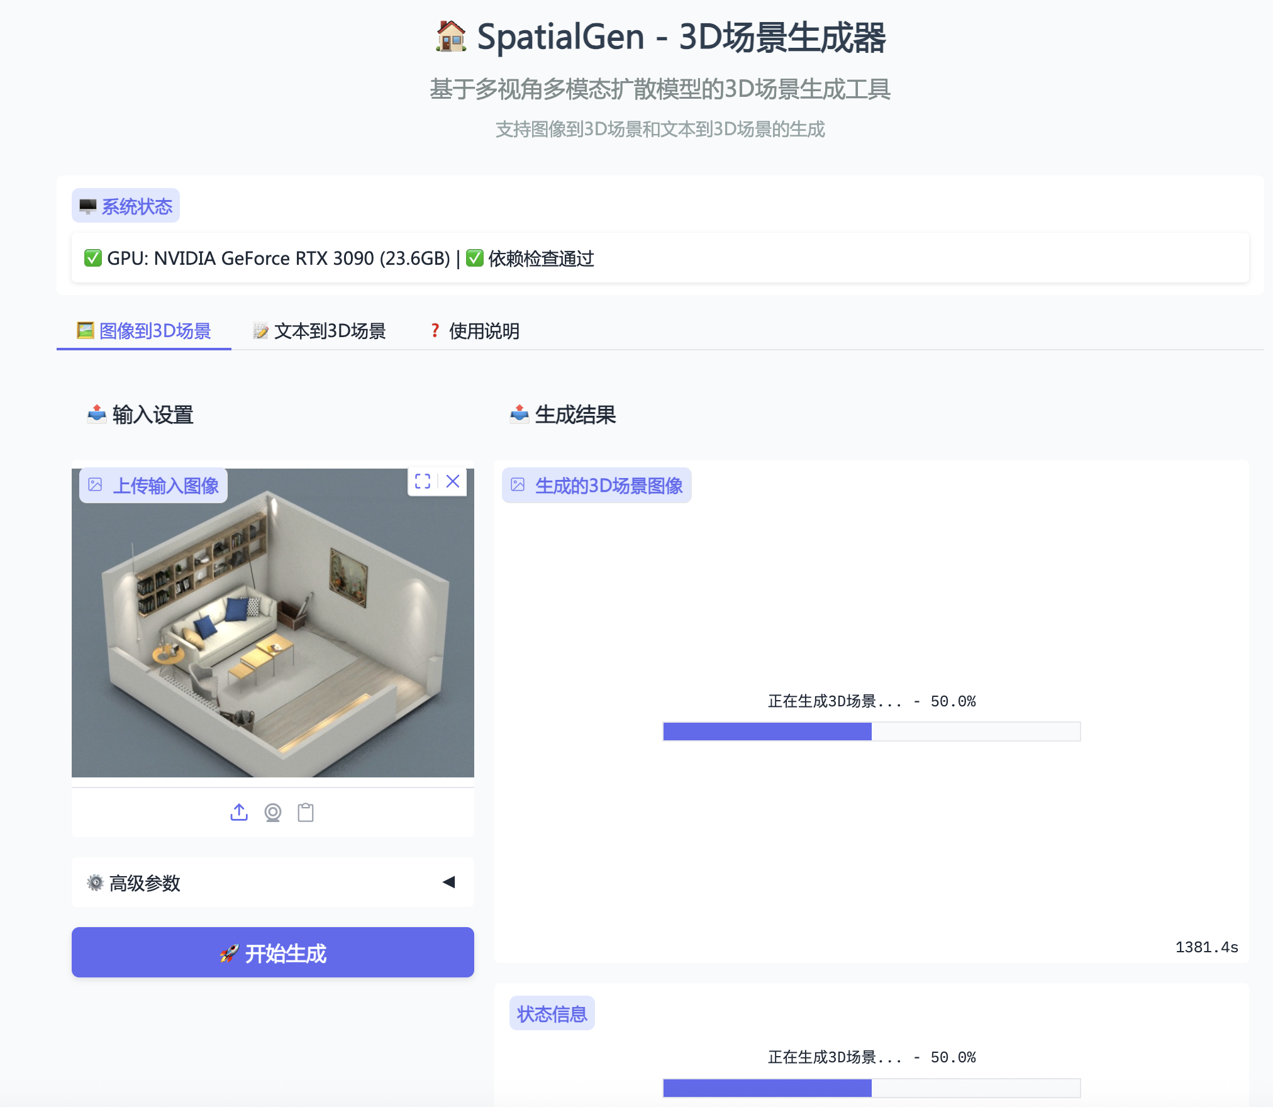Click the 系统状态 label

coord(126,206)
